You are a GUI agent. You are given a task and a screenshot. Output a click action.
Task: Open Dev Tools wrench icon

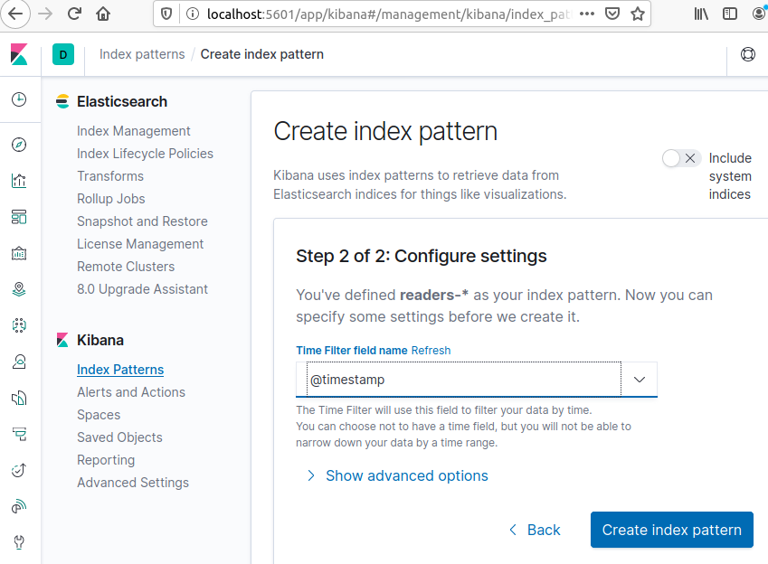tap(19, 542)
